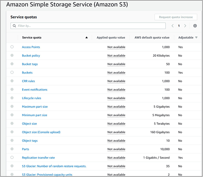Click the search magnifier icon in filter
203x177 pixels.
point(14,26)
